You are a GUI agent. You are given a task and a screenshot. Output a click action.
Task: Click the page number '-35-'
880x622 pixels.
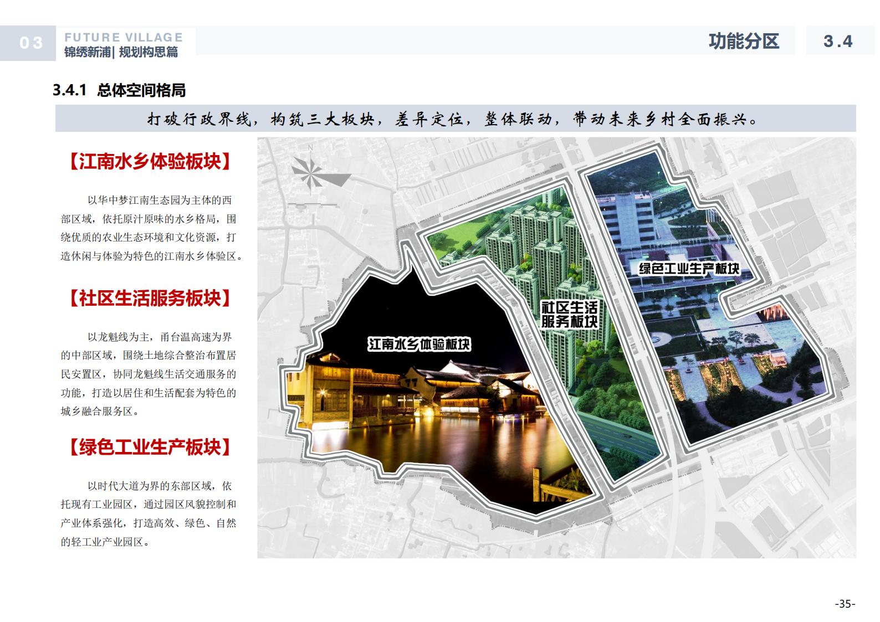coord(846,604)
